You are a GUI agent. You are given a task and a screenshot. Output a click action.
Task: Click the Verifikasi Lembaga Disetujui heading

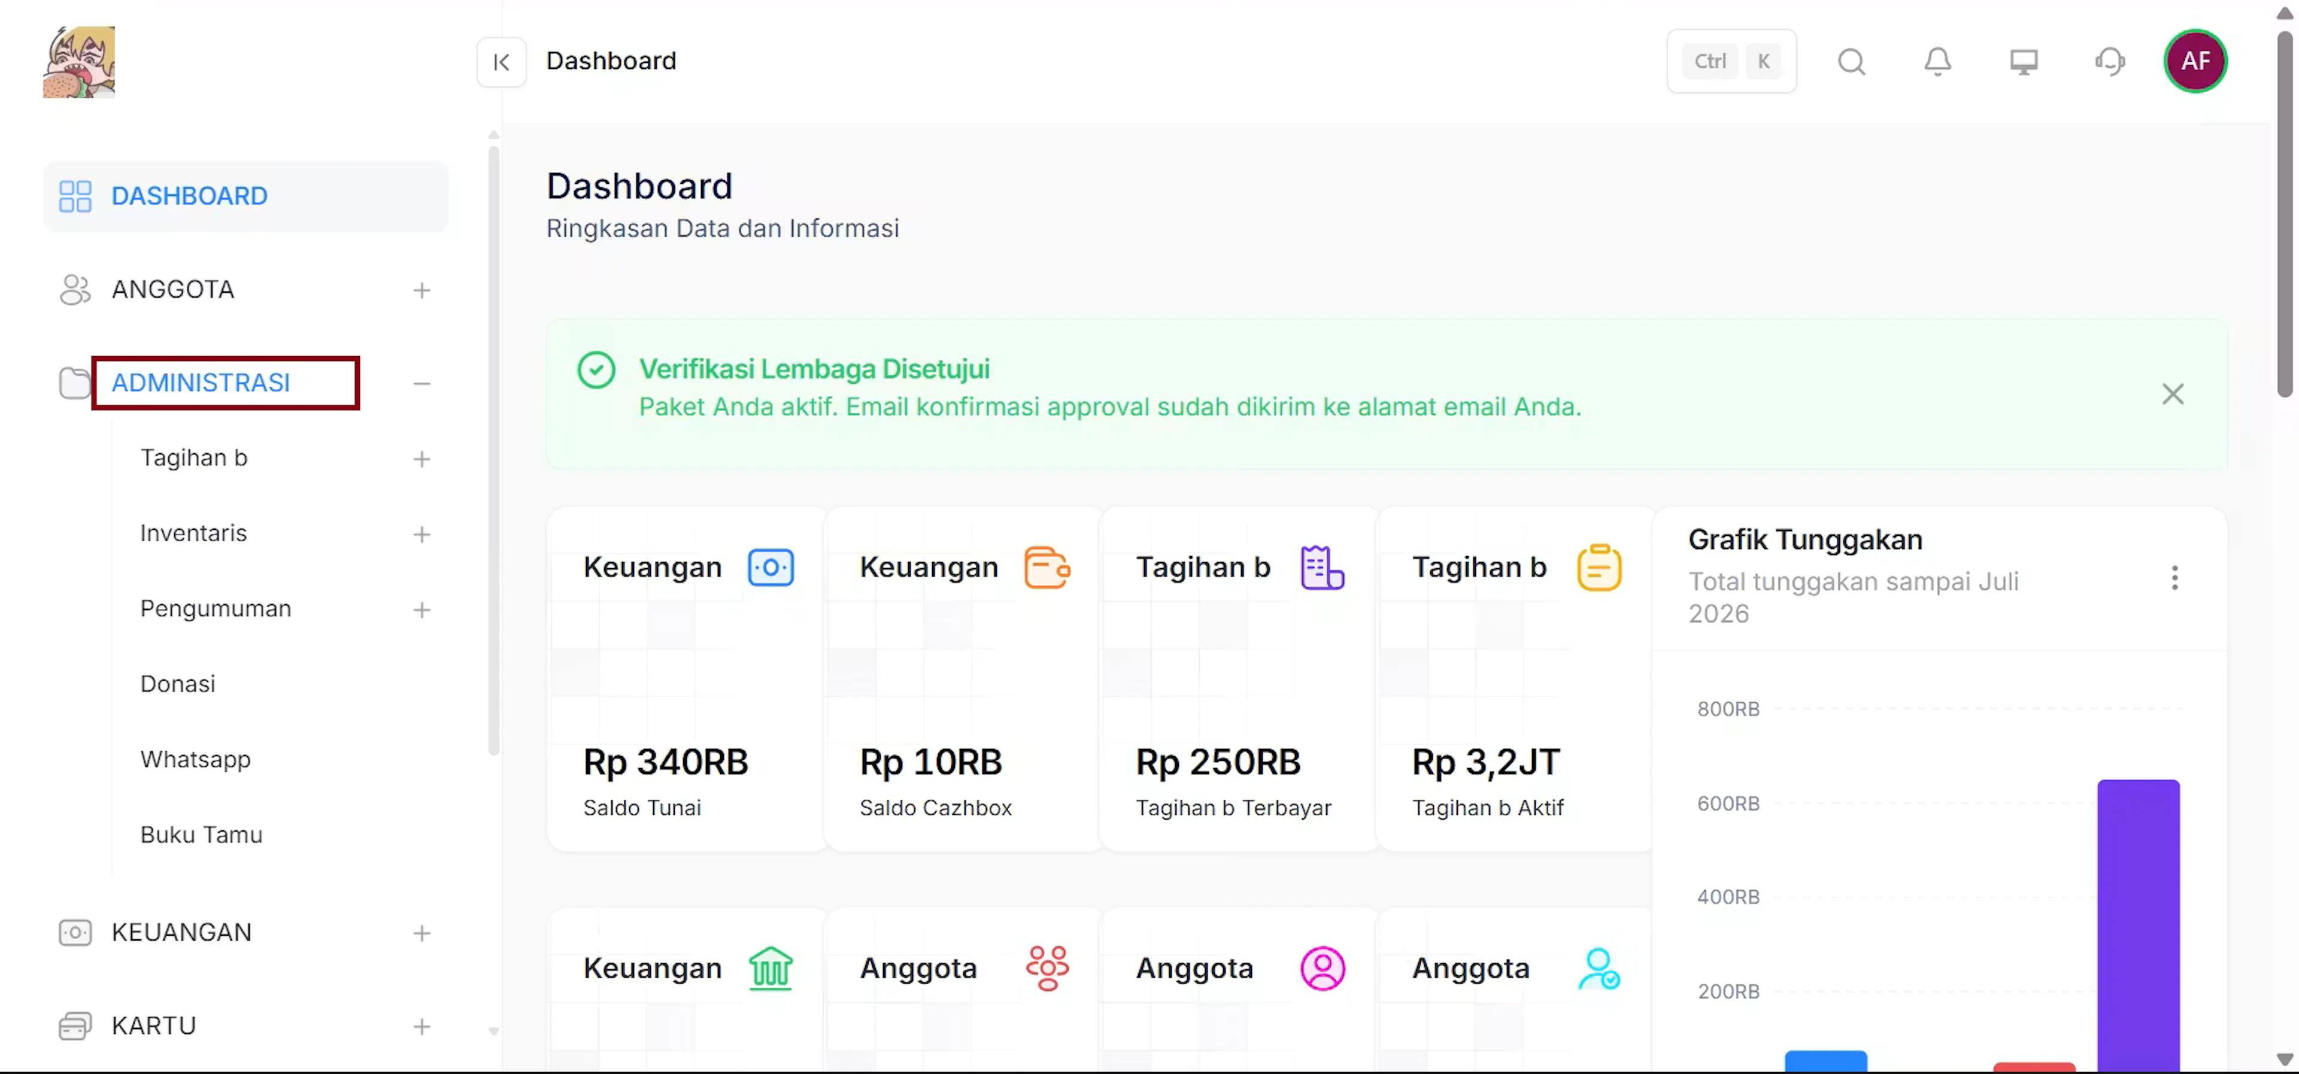[814, 369]
